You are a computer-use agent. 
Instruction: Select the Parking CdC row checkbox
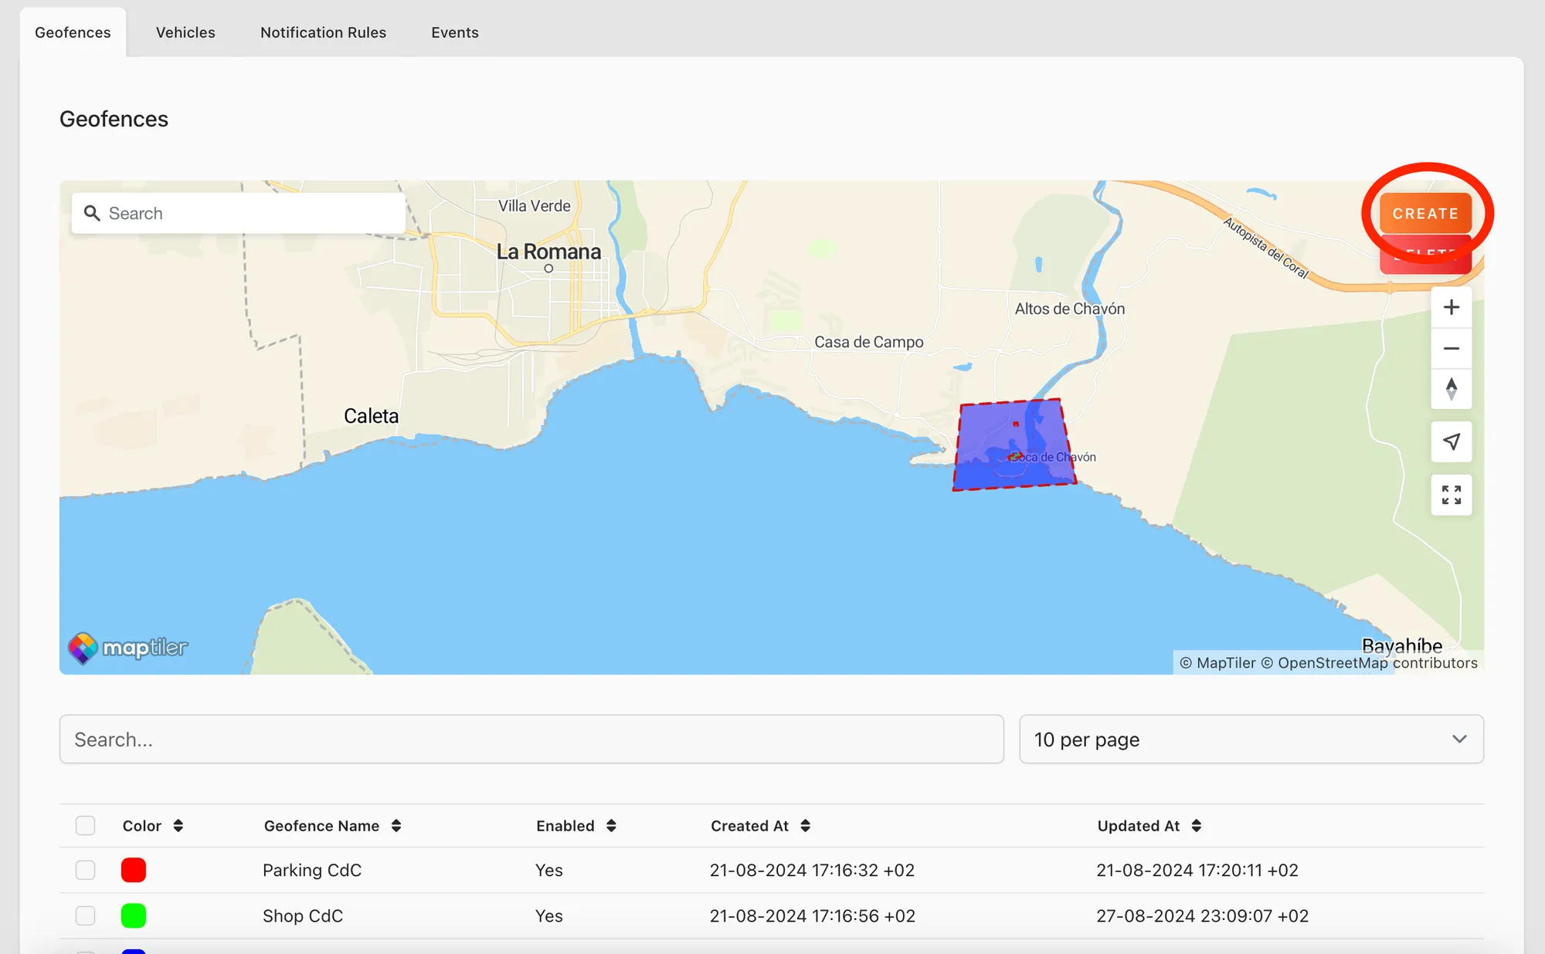coord(85,870)
